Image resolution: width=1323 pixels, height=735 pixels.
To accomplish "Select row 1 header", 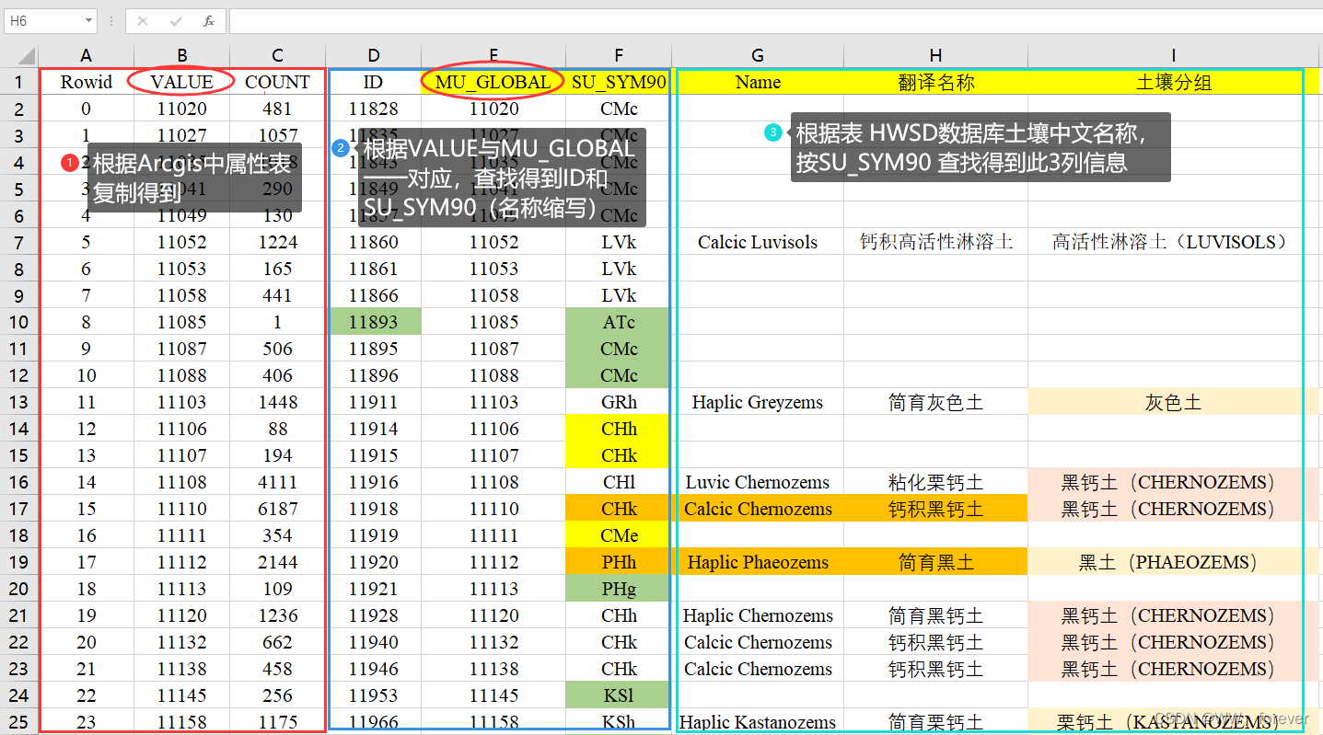I will 19,82.
